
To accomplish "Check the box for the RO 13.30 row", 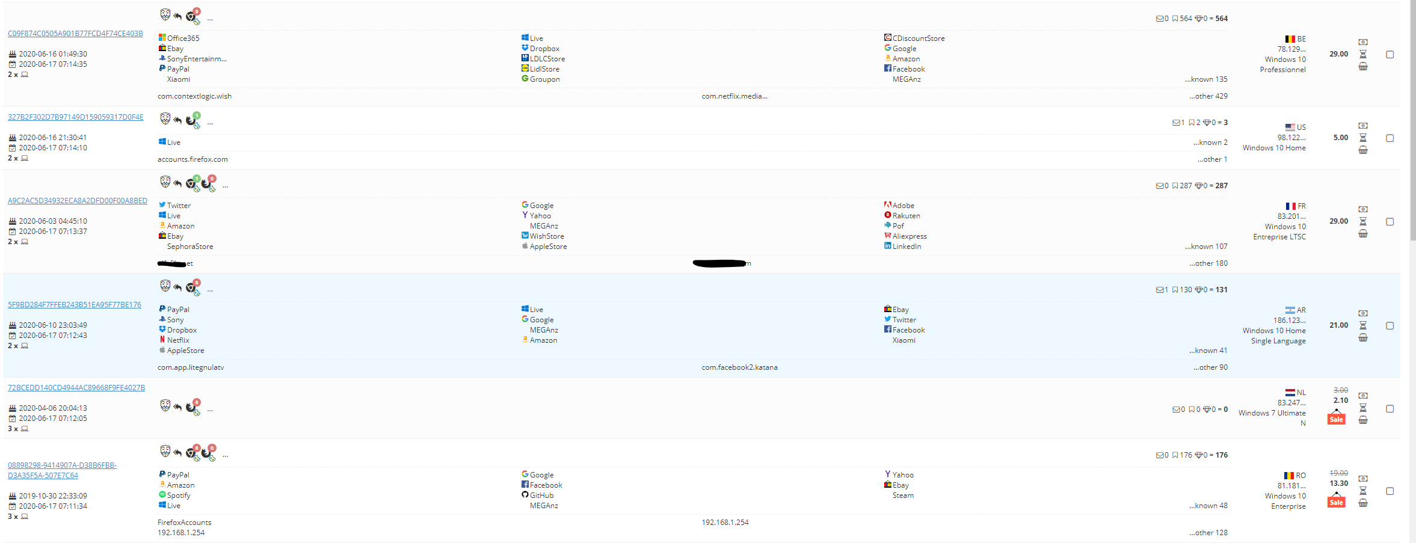I will [1390, 491].
